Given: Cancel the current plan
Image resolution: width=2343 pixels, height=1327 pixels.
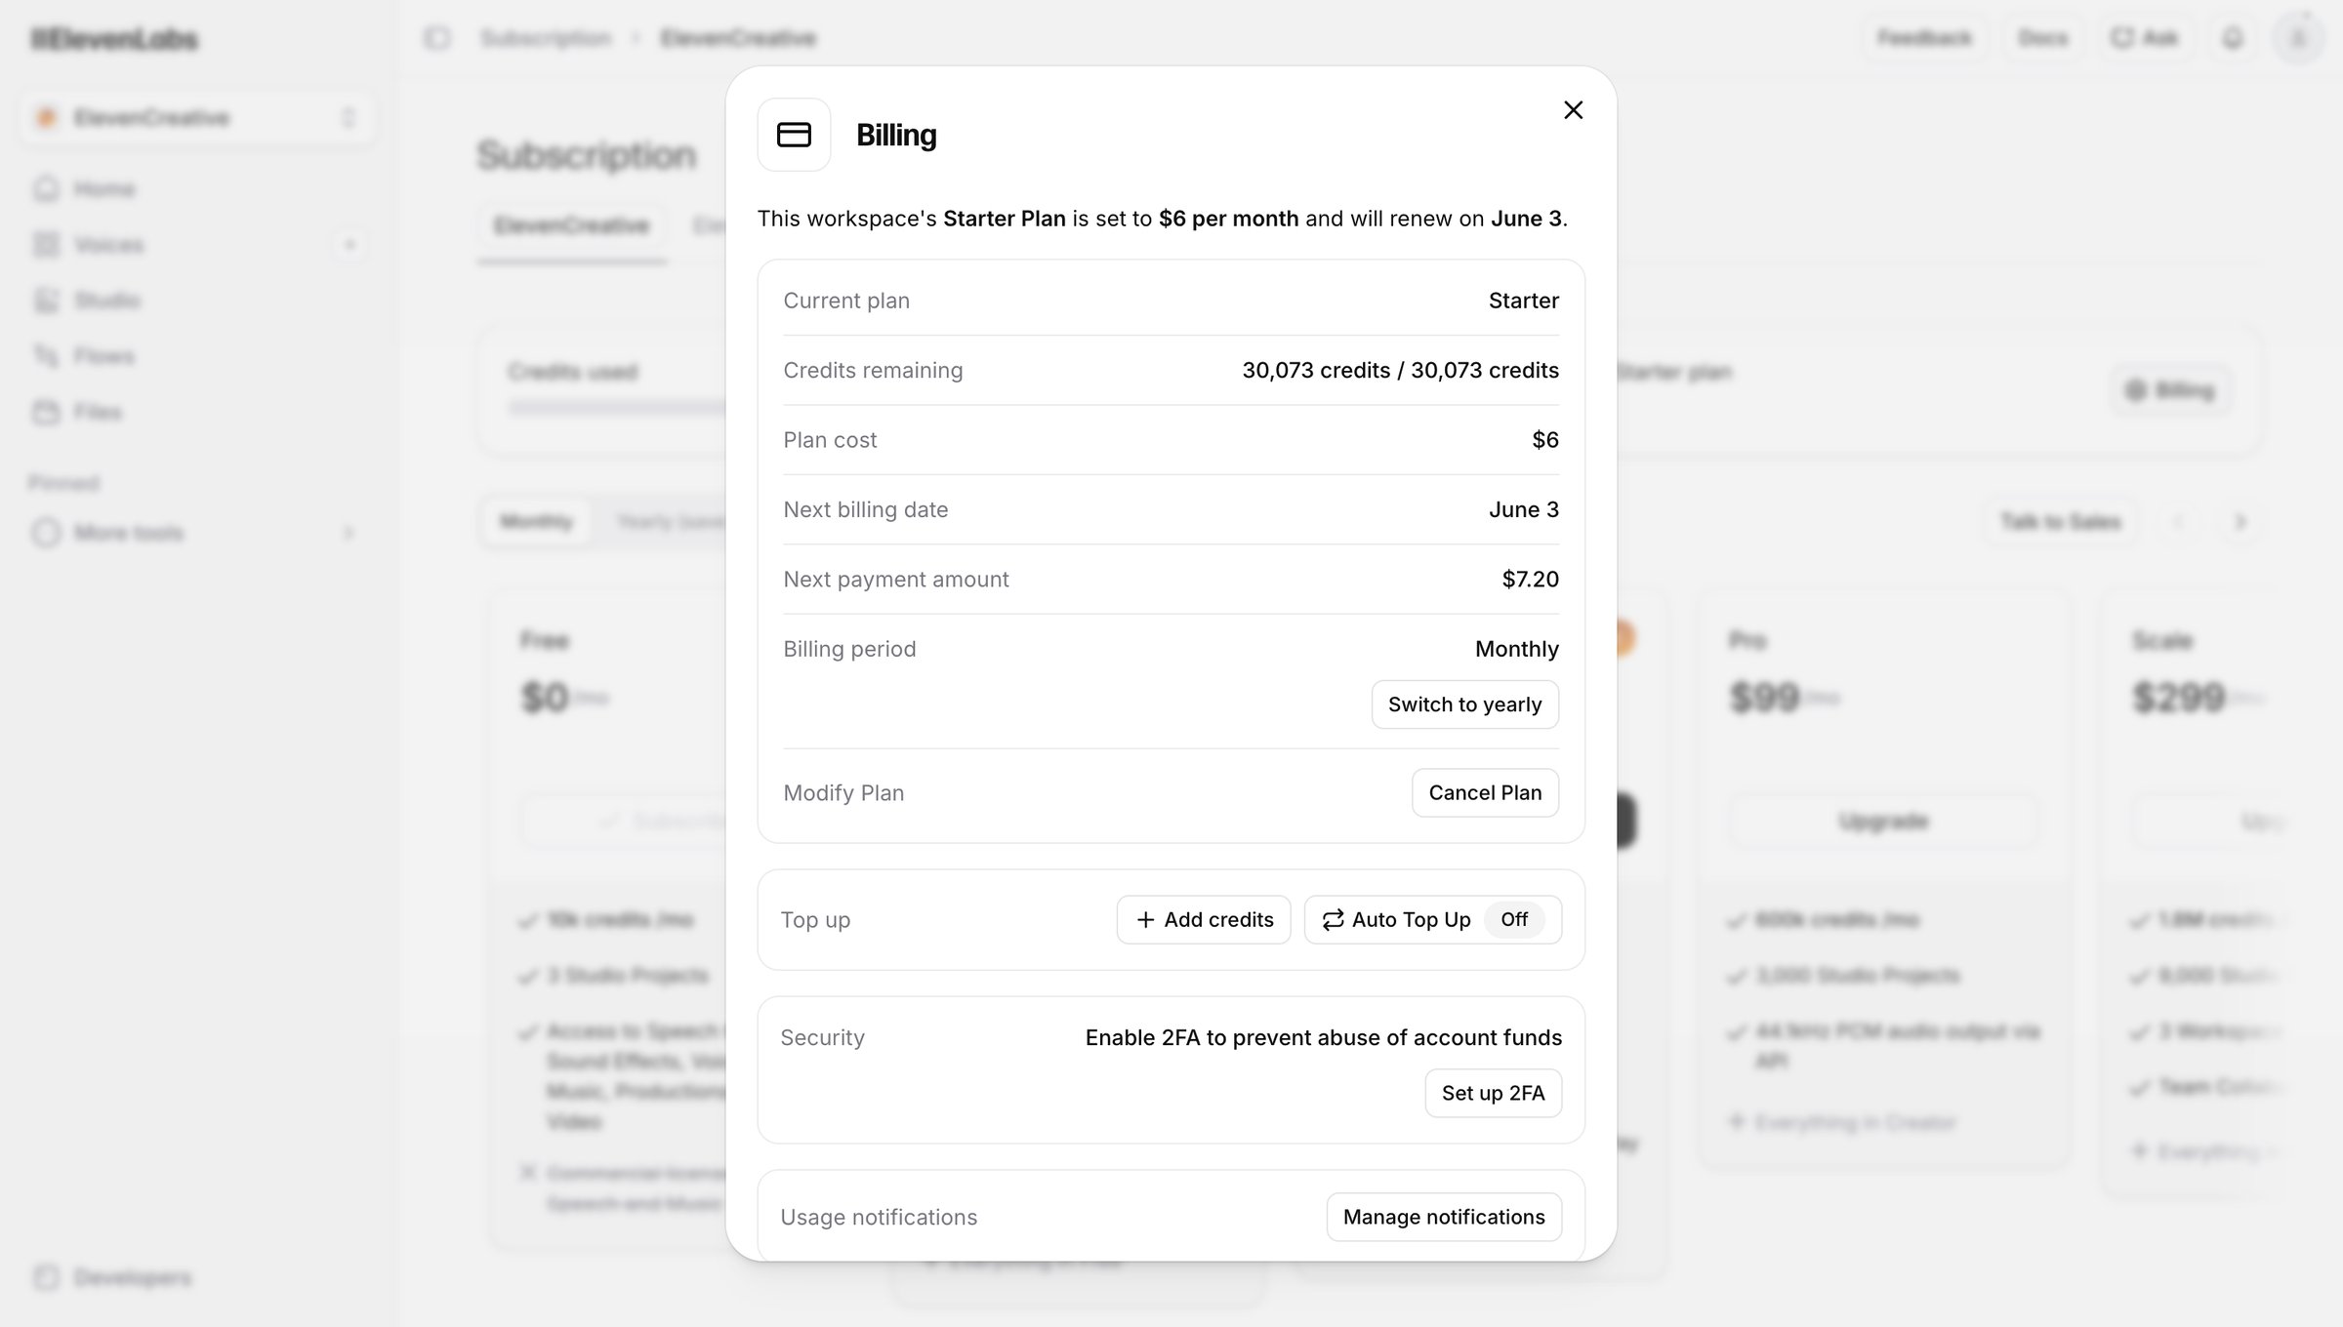Looking at the screenshot, I should tap(1485, 792).
